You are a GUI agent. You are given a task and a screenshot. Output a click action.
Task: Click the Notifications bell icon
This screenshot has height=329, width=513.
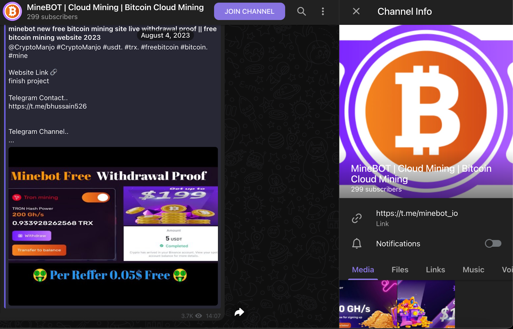pos(357,244)
